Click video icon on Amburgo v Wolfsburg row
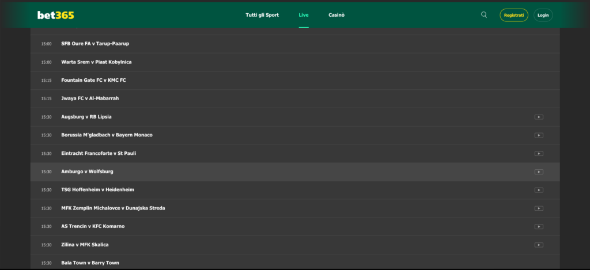The height and width of the screenshot is (270, 590). pos(539,172)
